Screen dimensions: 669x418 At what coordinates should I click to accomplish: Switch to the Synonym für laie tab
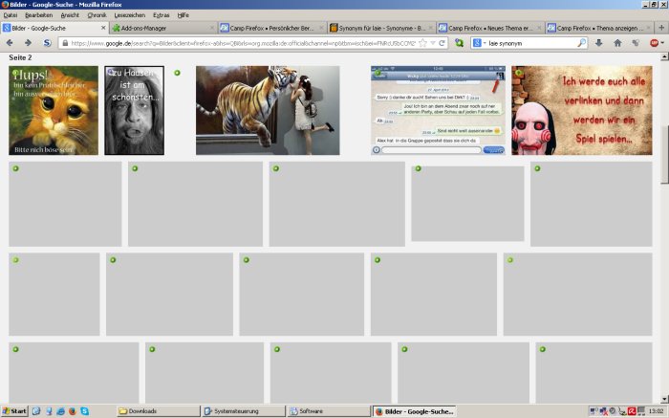[380, 29]
